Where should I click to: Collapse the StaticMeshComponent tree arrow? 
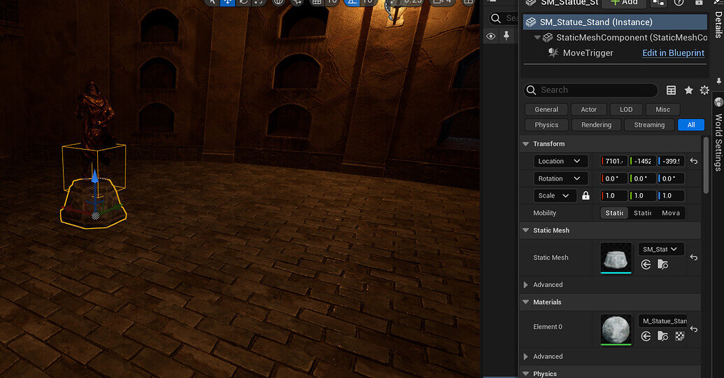(537, 37)
